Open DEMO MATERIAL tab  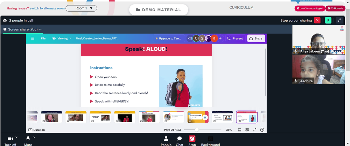click(x=159, y=10)
